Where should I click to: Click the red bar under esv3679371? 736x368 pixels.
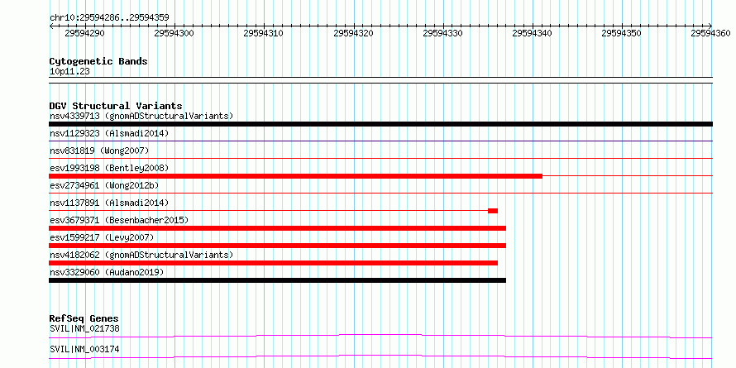tap(277, 228)
